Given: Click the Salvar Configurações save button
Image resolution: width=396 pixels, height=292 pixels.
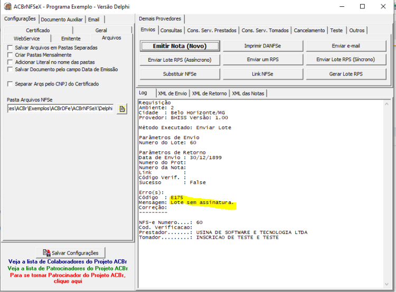Looking at the screenshot, I should (x=71, y=252).
